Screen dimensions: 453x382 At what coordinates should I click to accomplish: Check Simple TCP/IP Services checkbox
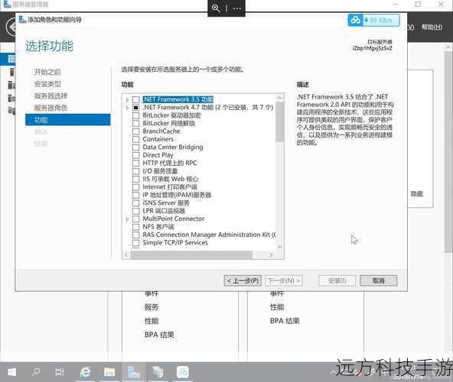[x=135, y=243]
